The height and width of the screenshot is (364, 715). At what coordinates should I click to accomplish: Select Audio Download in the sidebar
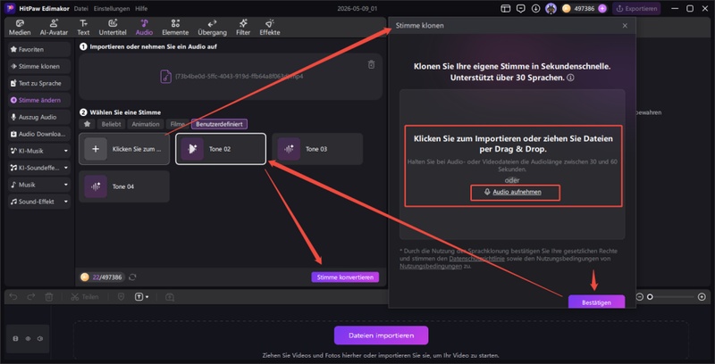[38, 134]
